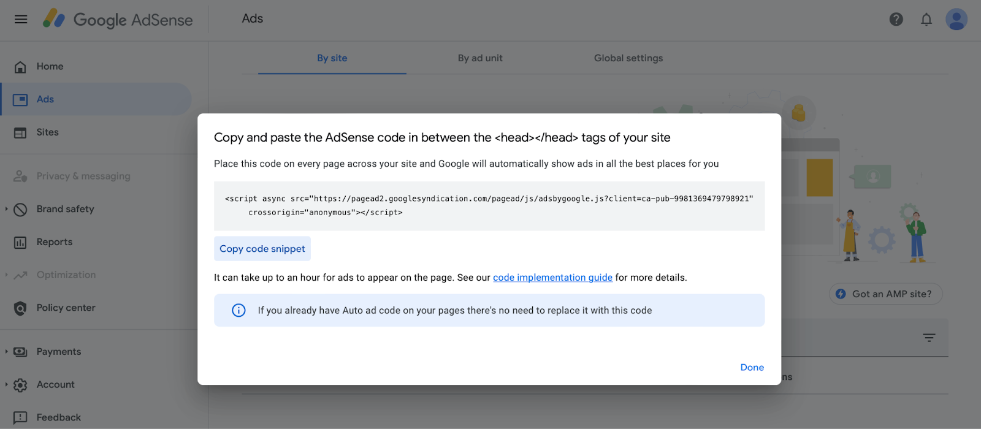Open the user account avatar
981x429 pixels.
(x=956, y=20)
